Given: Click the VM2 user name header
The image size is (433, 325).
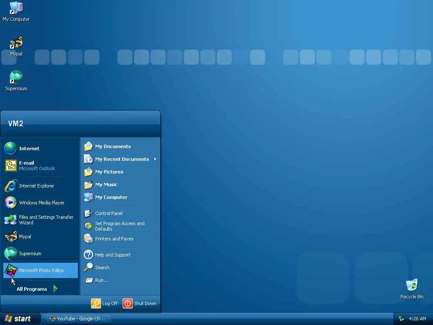Looking at the screenshot, I should click(x=16, y=123).
